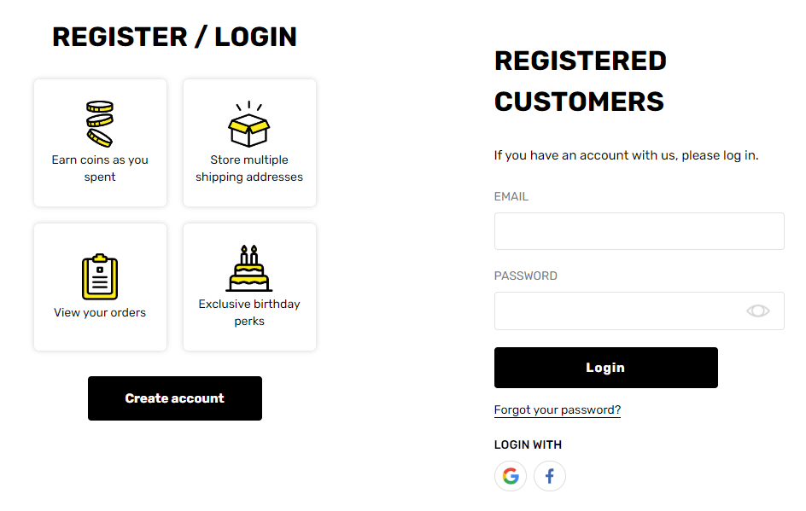This screenshot has width=806, height=511.
Task: Click the PASSWORD field label
Action: [525, 276]
